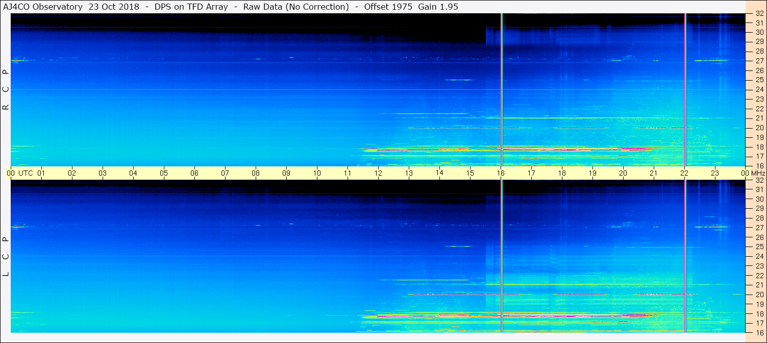Click the 24 MHz label on RCP scale
Viewport: 767px width, 343px height.
pos(759,89)
